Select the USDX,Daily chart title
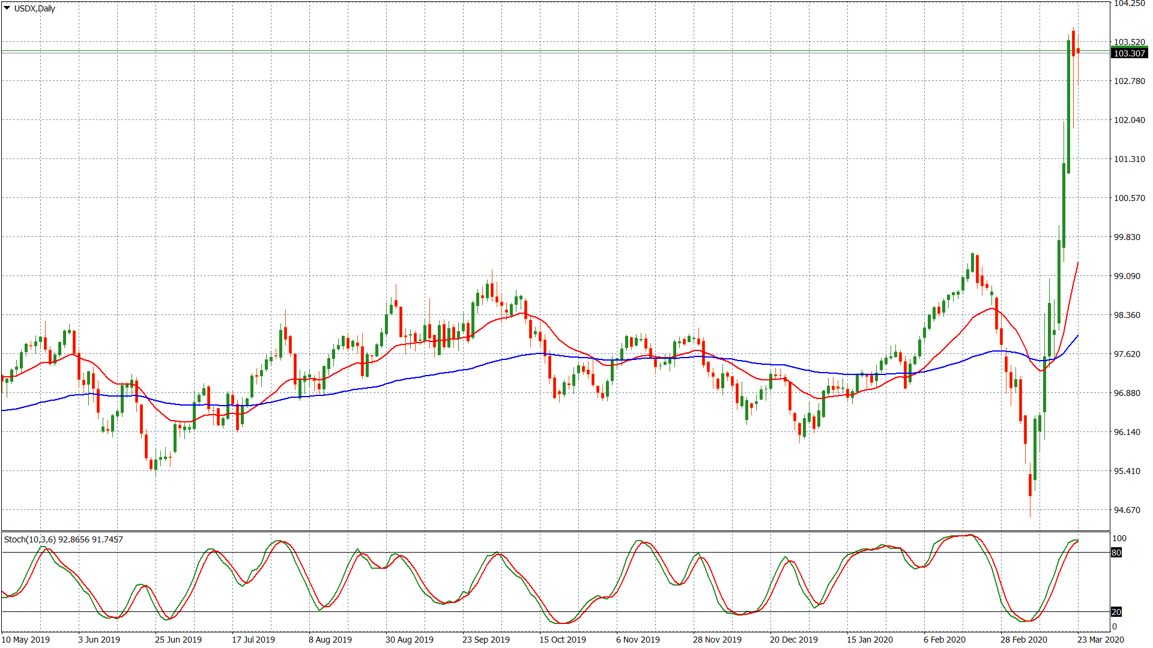 (x=35, y=8)
